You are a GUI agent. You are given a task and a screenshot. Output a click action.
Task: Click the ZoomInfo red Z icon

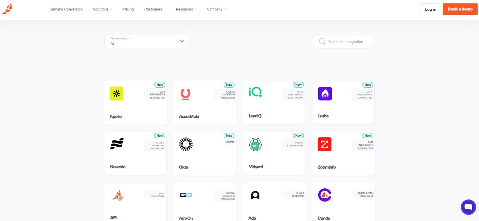(x=325, y=144)
